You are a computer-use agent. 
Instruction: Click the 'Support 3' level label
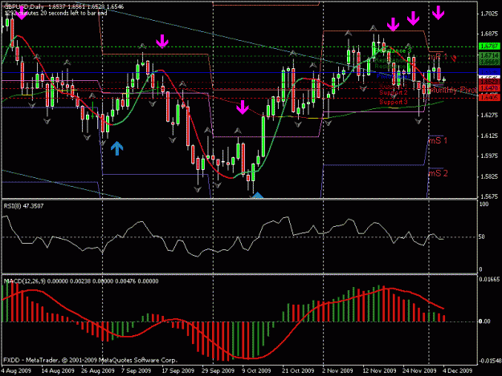tap(394, 102)
